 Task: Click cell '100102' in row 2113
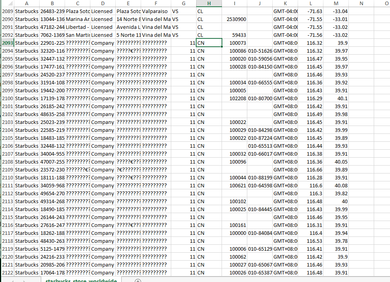(x=234, y=201)
